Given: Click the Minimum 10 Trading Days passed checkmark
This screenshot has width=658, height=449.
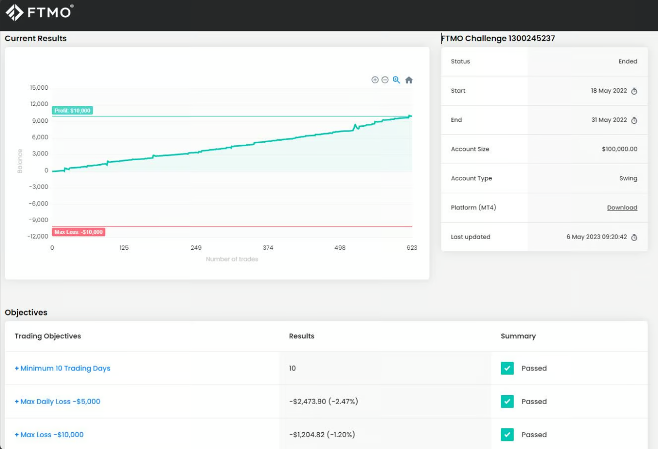Looking at the screenshot, I should pyautogui.click(x=507, y=368).
